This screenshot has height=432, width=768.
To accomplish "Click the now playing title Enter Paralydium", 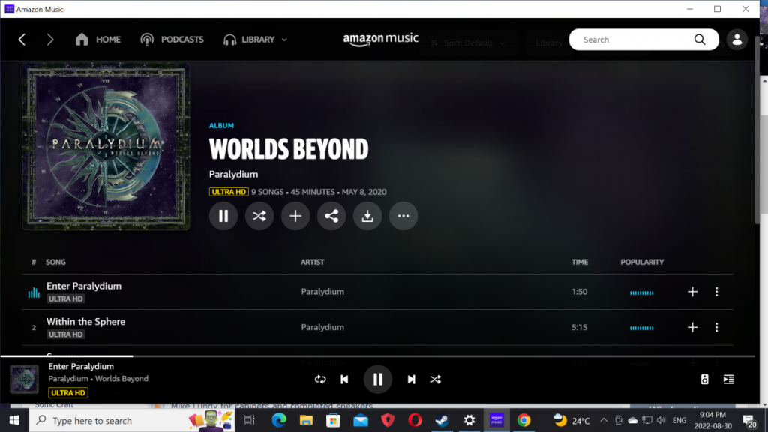I will click(81, 366).
